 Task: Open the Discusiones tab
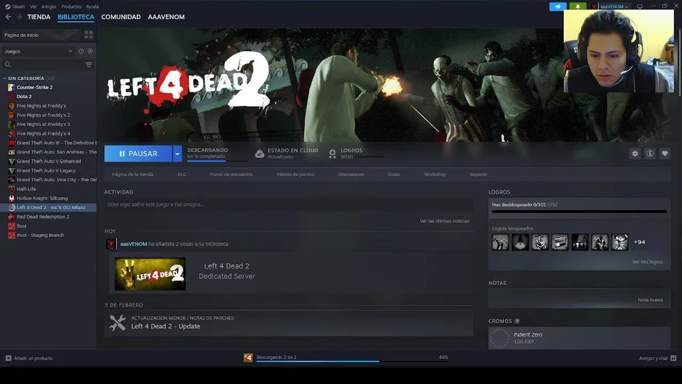pyautogui.click(x=351, y=174)
